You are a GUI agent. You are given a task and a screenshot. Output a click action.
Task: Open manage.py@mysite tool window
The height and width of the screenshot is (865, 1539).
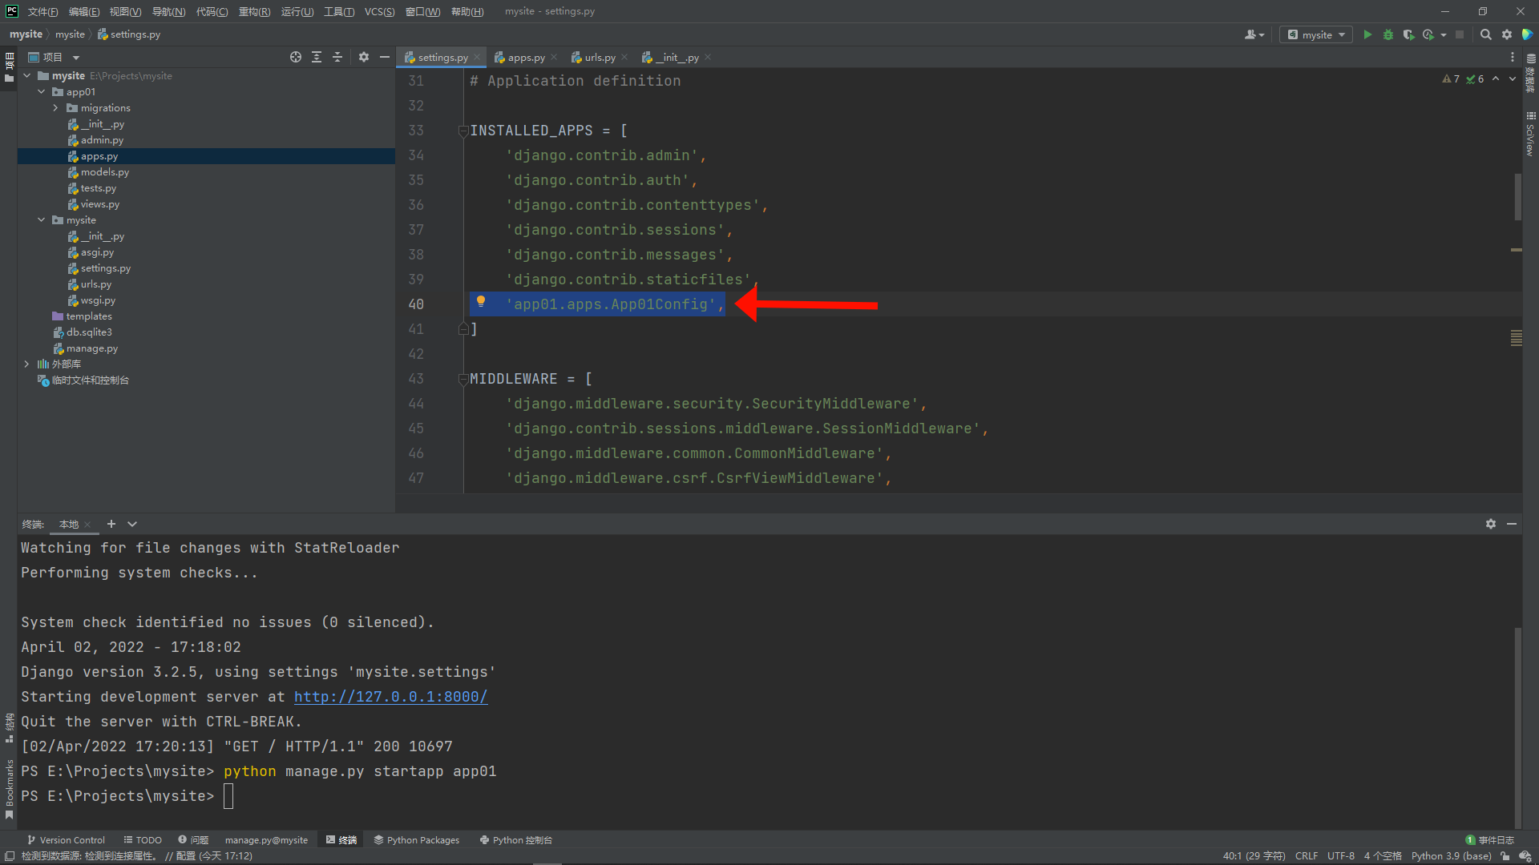pyautogui.click(x=266, y=840)
